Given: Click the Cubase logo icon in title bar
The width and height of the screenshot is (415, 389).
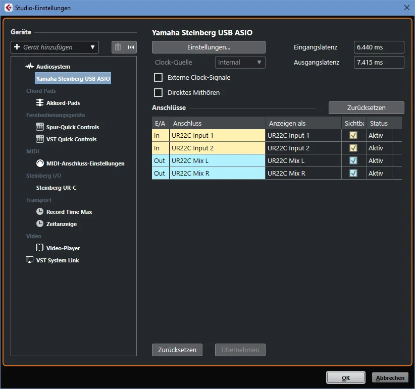Looking at the screenshot, I should [x=8, y=8].
